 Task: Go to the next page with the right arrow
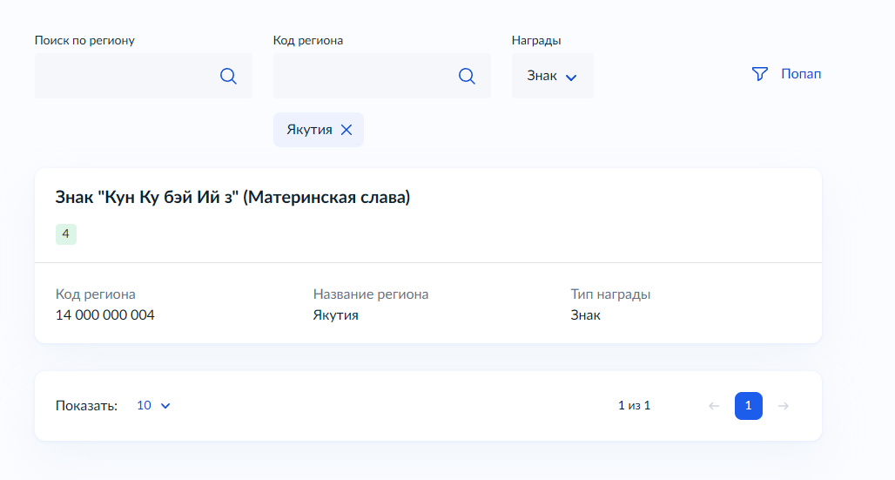tap(784, 406)
